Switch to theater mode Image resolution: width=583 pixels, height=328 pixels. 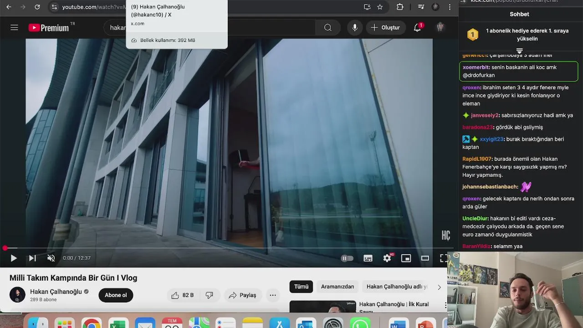425,258
